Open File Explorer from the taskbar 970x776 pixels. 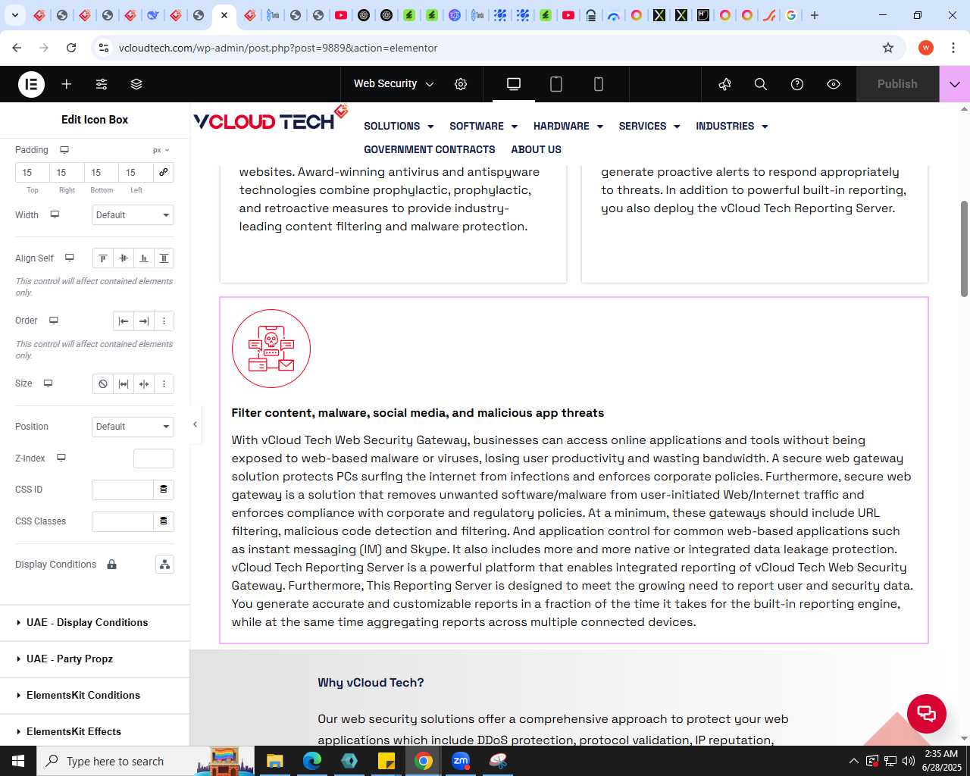(x=274, y=761)
